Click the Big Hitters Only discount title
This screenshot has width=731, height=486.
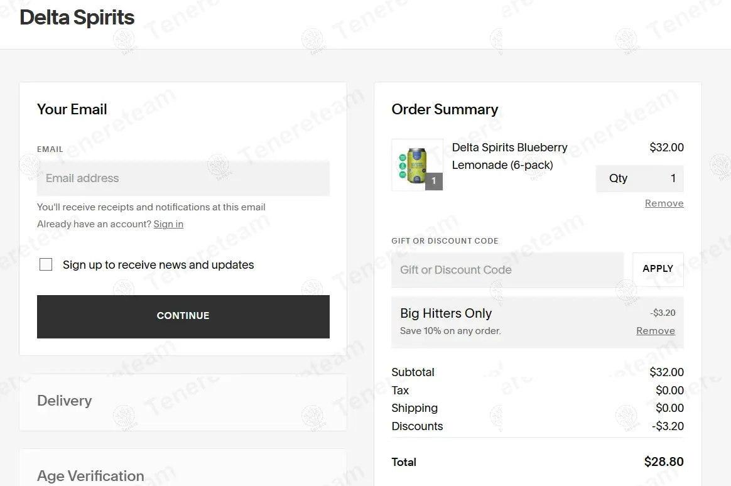[446, 313]
